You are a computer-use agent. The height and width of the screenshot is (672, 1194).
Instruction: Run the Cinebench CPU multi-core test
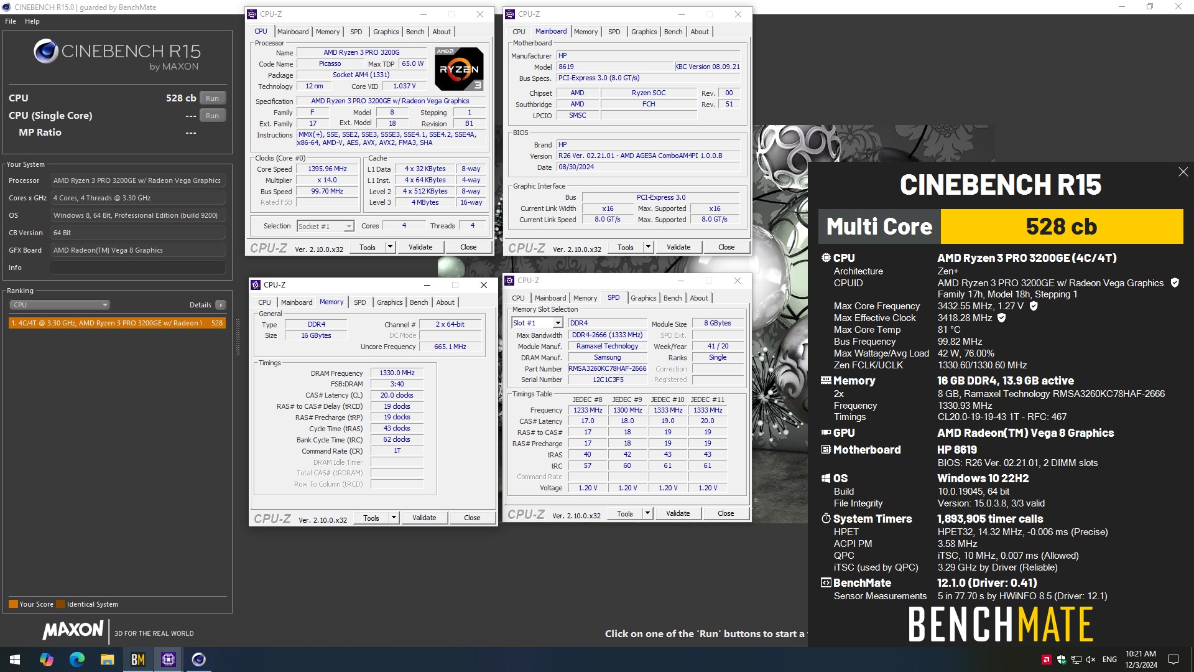pos(213,98)
